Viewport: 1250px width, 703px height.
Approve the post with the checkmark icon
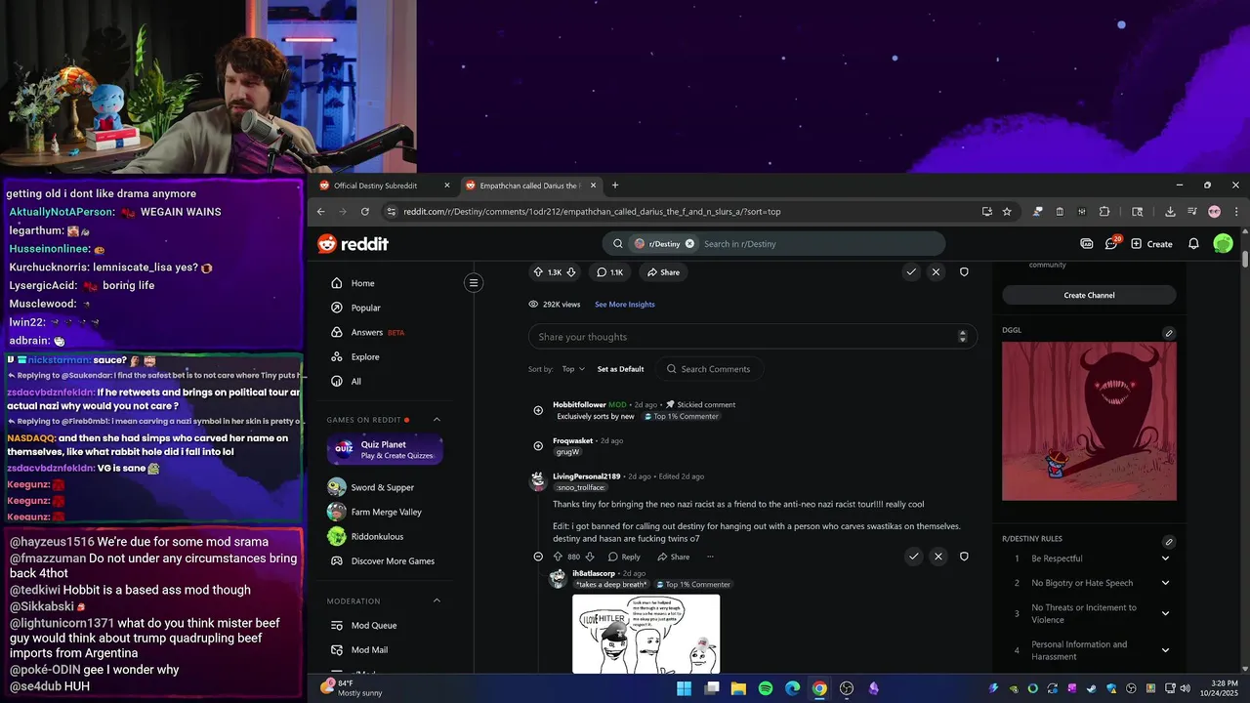tap(911, 272)
